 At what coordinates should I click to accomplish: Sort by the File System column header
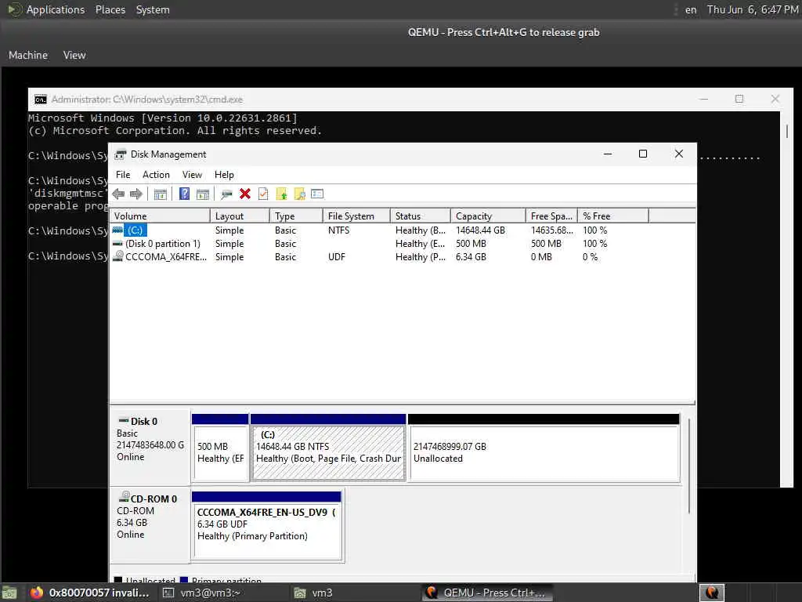(x=356, y=216)
